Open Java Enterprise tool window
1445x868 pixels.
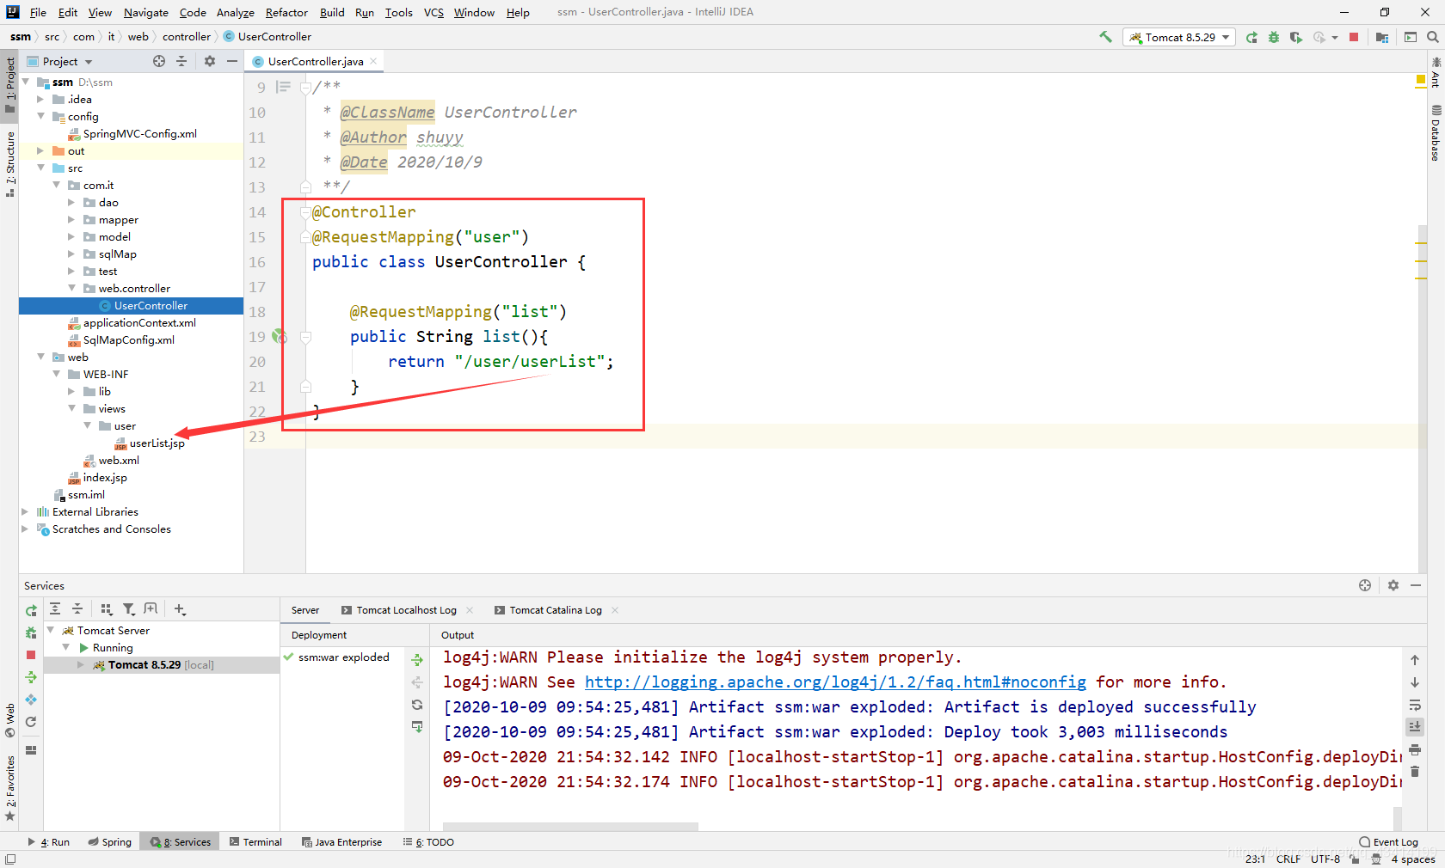point(341,842)
